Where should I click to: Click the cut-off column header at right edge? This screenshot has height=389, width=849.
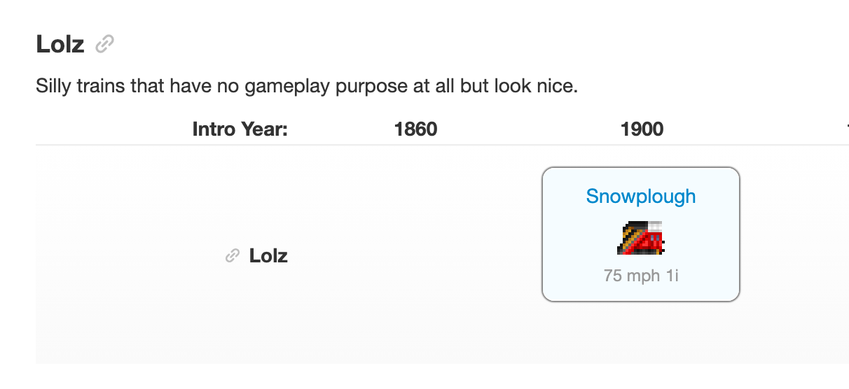(846, 129)
